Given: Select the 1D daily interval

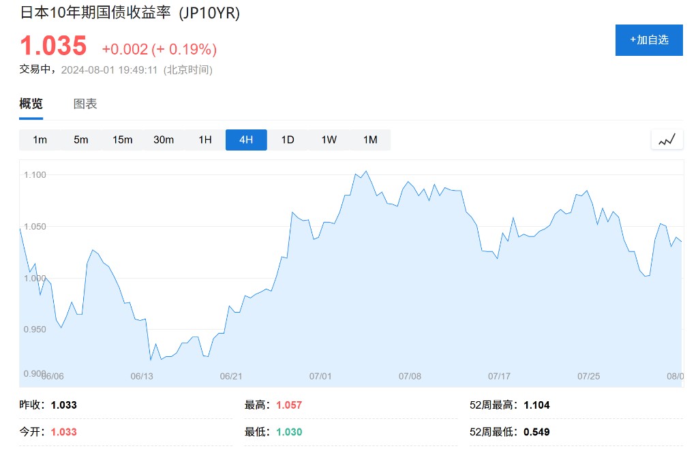Looking at the screenshot, I should 288,140.
